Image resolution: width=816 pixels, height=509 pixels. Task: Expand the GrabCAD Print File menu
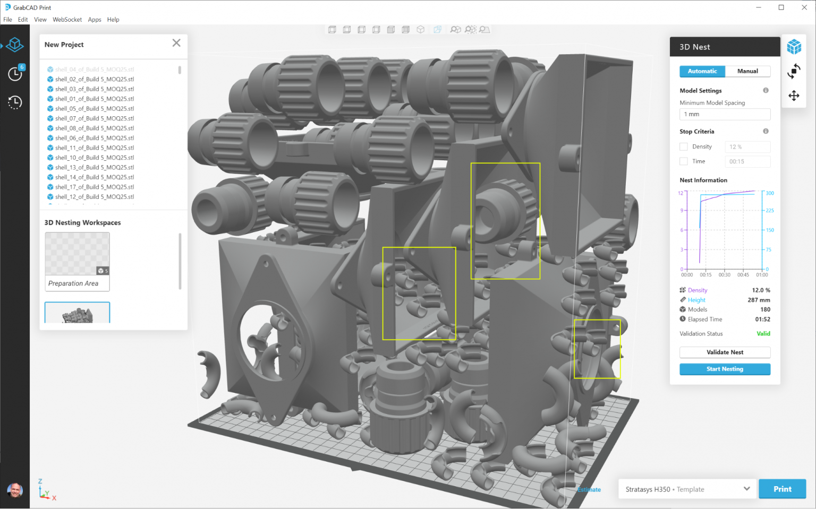click(7, 19)
